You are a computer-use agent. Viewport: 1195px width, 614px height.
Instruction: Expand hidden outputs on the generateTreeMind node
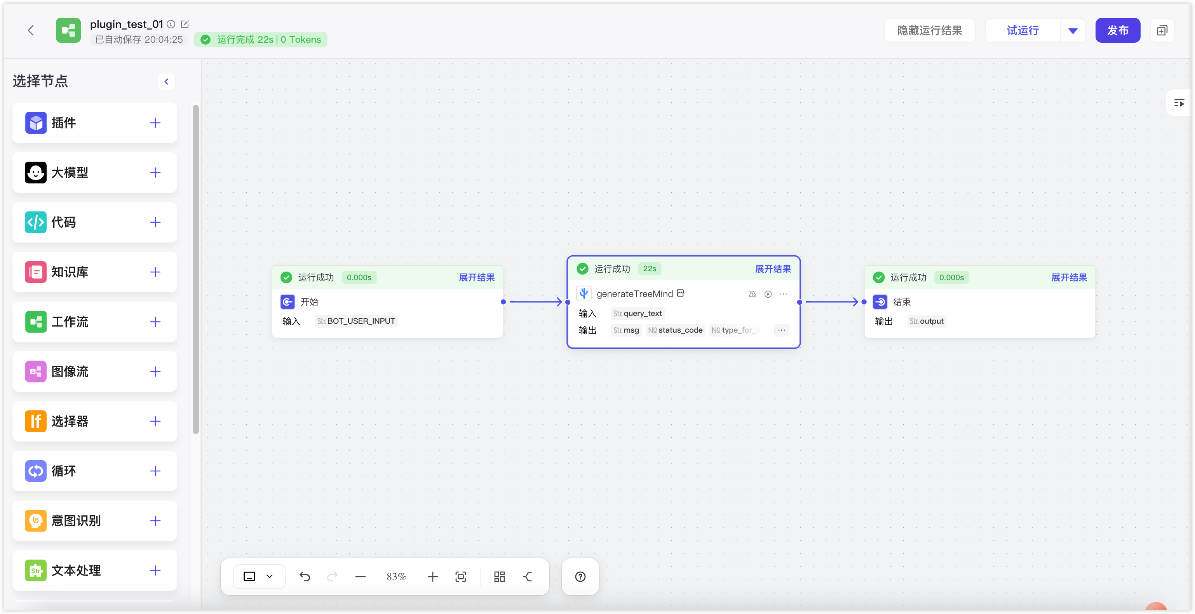(x=781, y=330)
